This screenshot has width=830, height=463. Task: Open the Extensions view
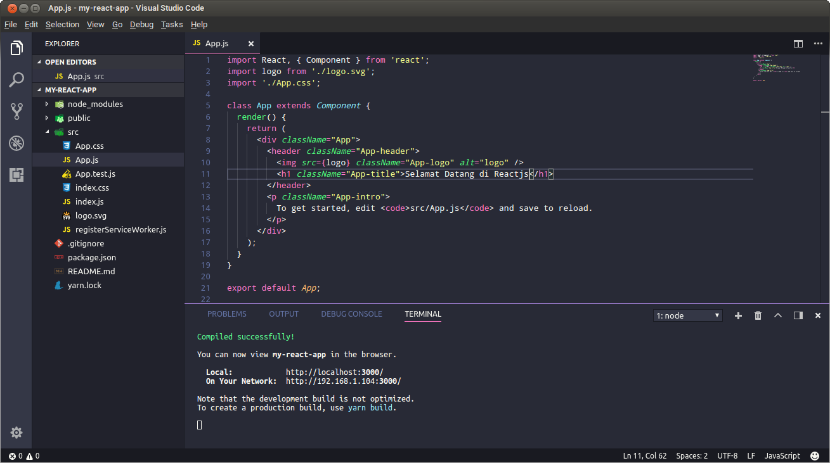[x=16, y=174]
